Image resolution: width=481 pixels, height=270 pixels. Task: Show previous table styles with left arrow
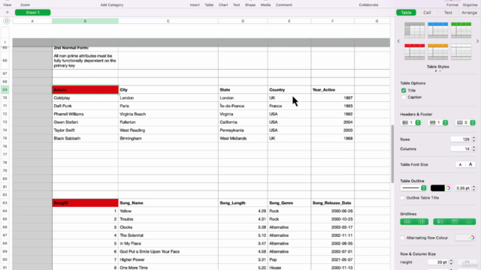point(398,41)
